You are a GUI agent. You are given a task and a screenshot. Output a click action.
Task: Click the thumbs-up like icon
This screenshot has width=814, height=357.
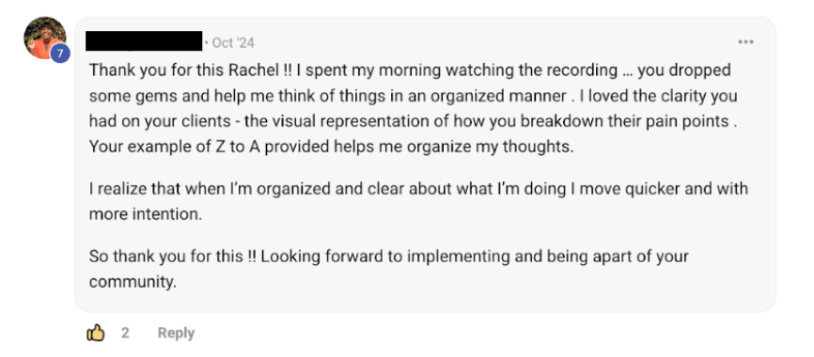click(x=96, y=333)
